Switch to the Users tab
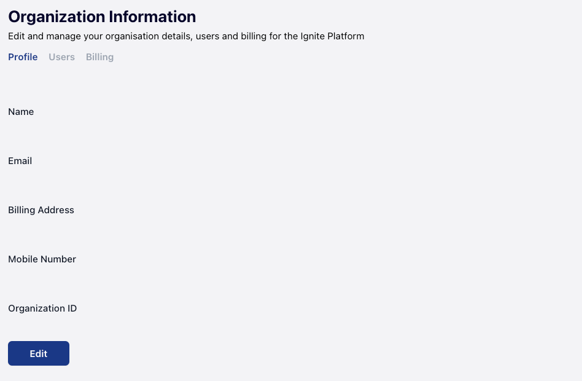The height and width of the screenshot is (381, 582). point(61,57)
